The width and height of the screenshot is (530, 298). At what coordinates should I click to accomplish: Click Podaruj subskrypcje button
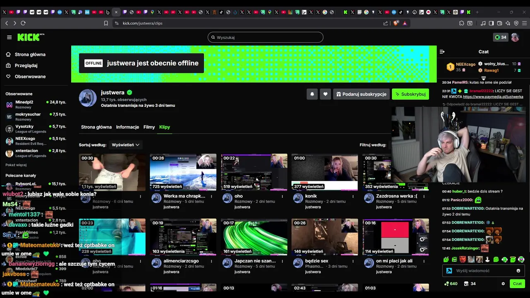[361, 94]
